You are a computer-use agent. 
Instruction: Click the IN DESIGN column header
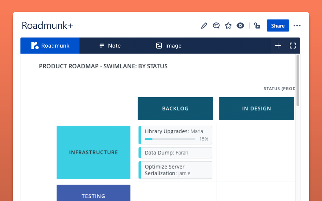pyautogui.click(x=257, y=109)
